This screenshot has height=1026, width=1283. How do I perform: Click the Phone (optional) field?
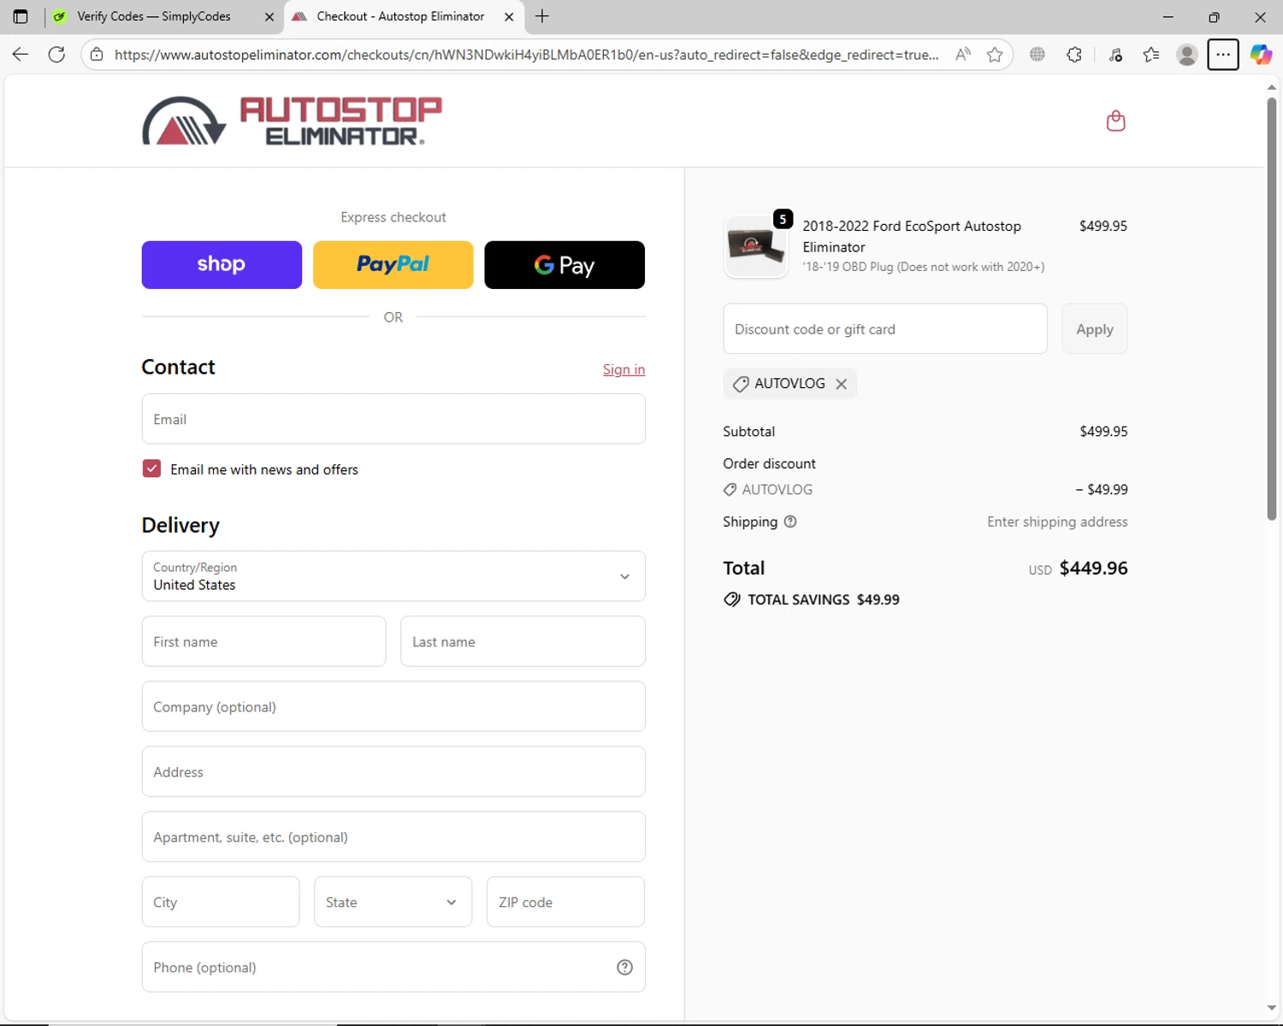393,967
